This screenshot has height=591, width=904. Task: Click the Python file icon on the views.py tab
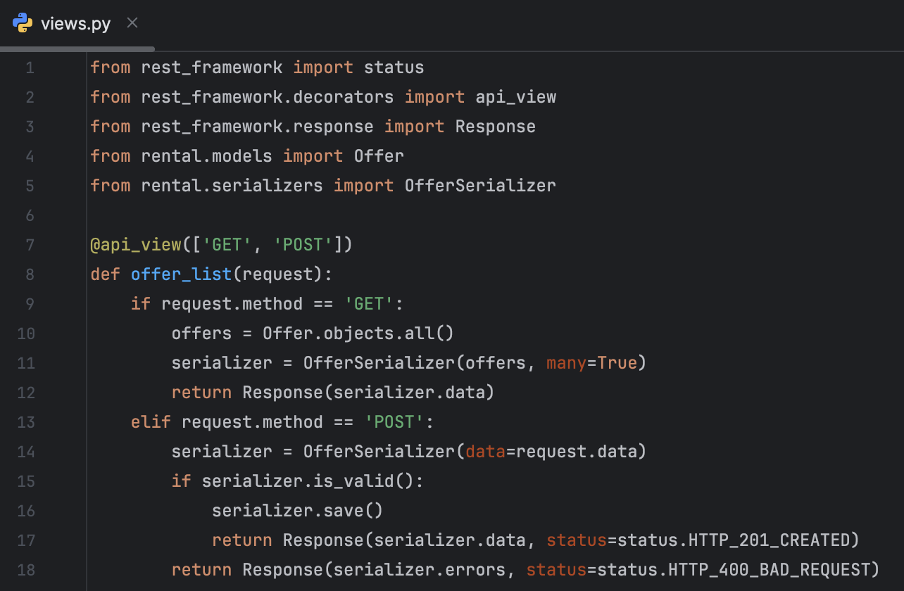coord(23,23)
